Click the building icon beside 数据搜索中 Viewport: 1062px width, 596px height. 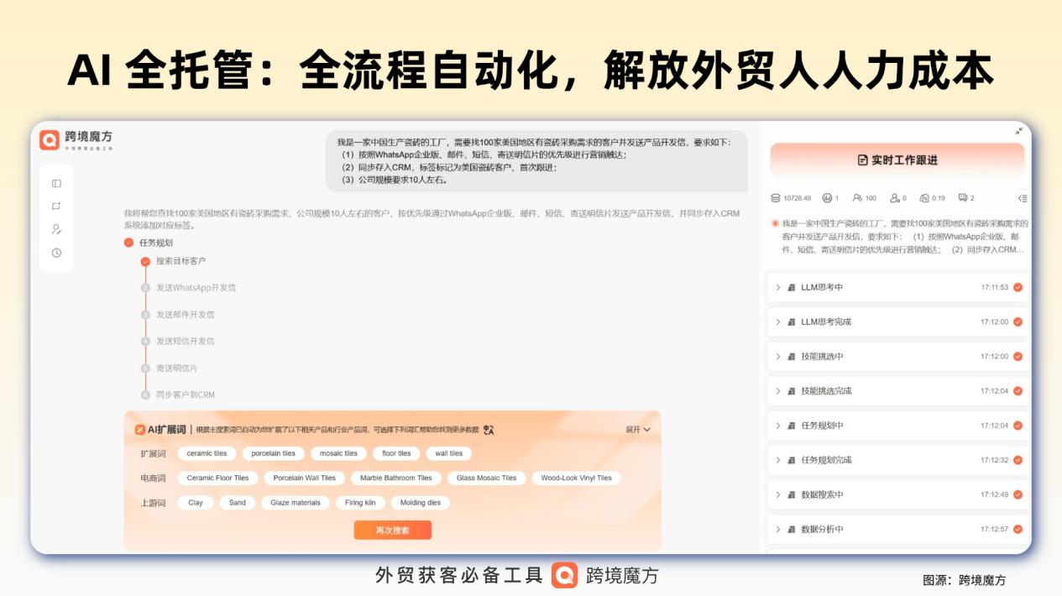[x=791, y=494]
